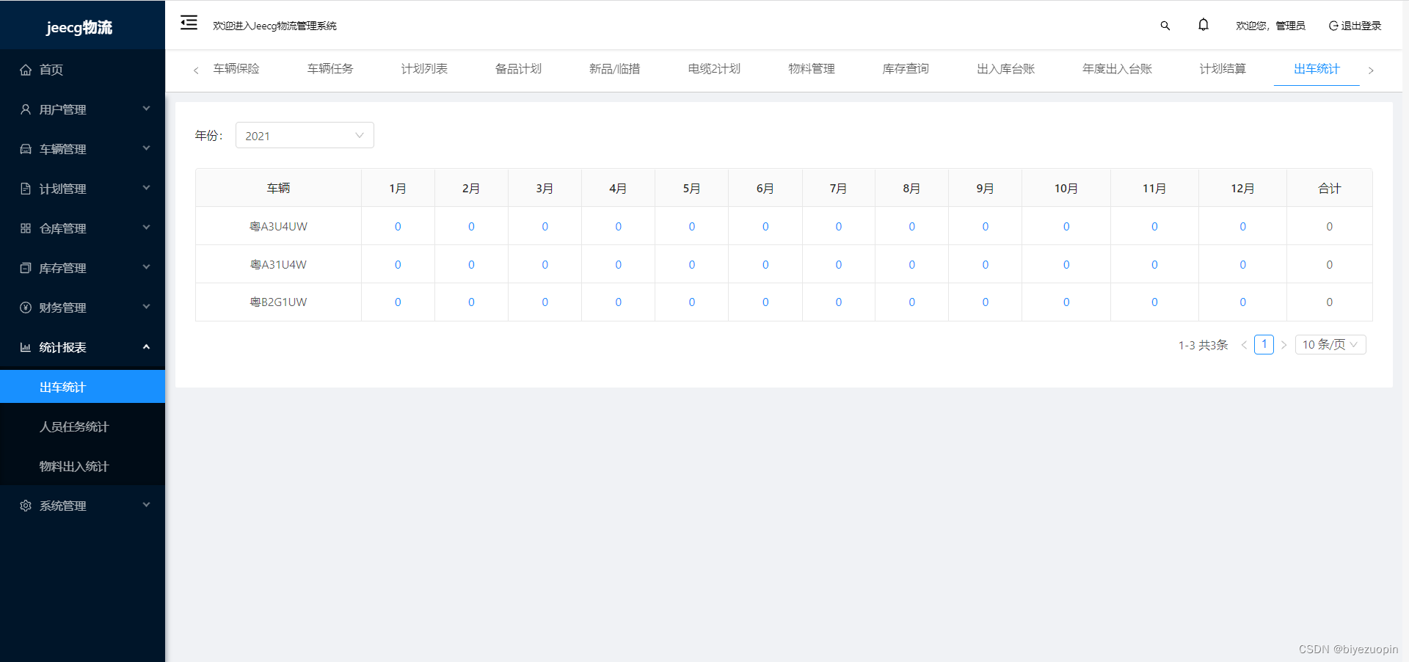Switch to the 计划结算 tab
Image resolution: width=1409 pixels, height=662 pixels.
coord(1223,69)
